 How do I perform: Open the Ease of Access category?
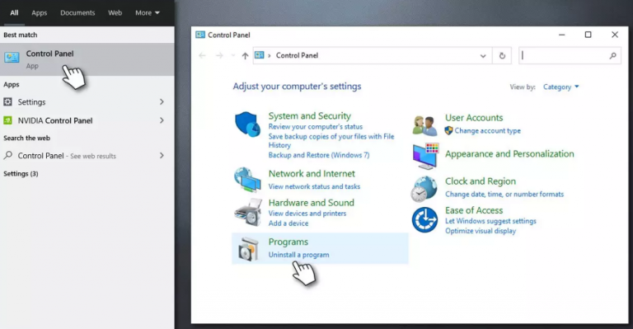(474, 210)
